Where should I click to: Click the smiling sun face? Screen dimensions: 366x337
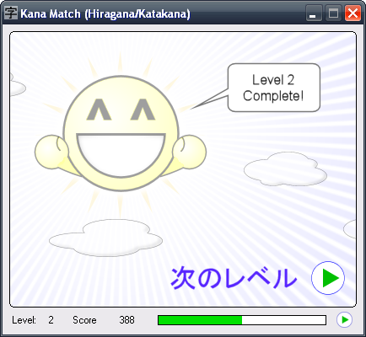[121, 133]
